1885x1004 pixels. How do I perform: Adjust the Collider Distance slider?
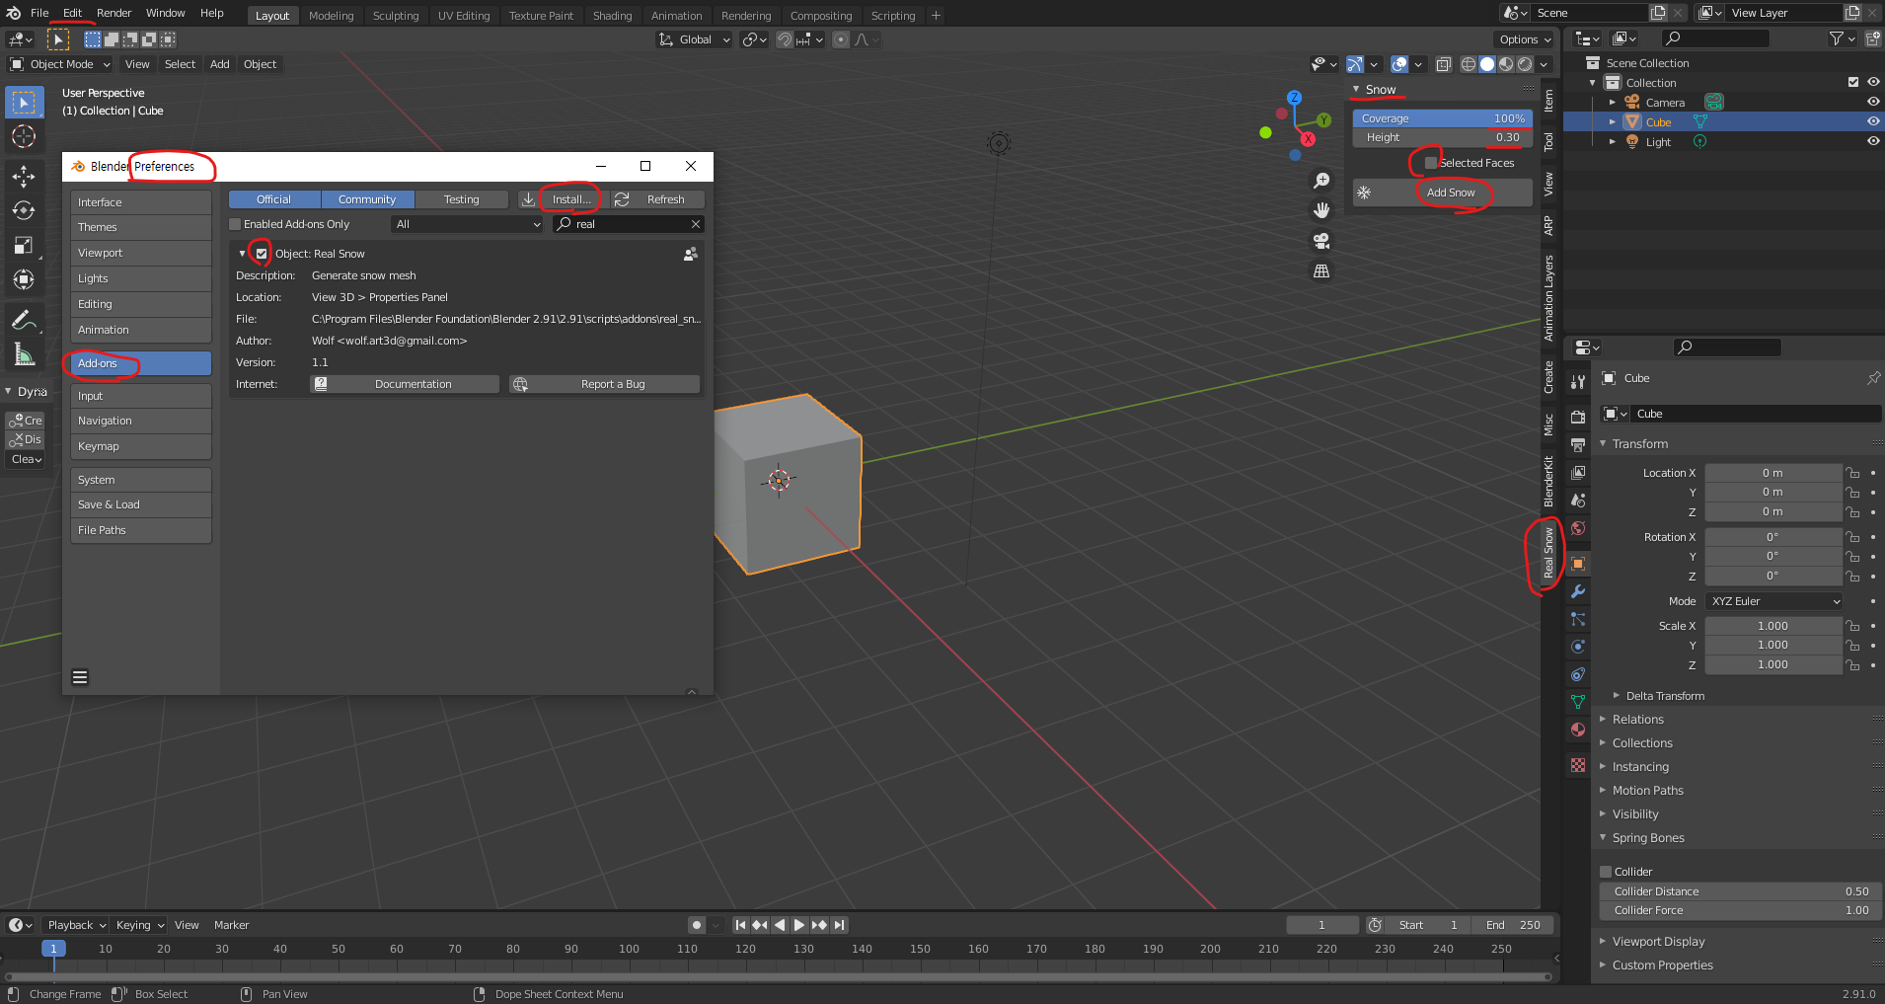[x=1741, y=891]
